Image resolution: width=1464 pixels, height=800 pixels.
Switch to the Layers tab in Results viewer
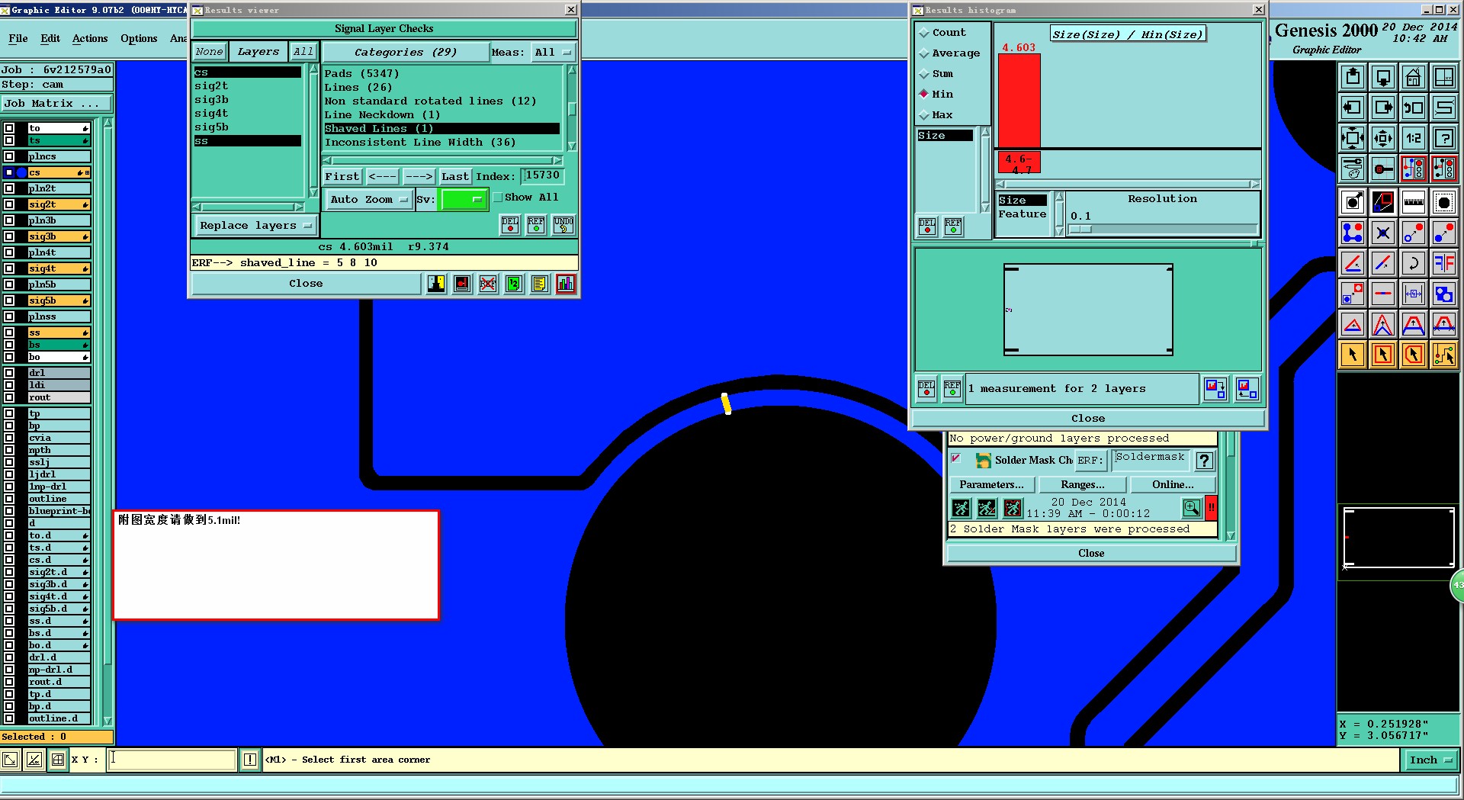pyautogui.click(x=258, y=52)
